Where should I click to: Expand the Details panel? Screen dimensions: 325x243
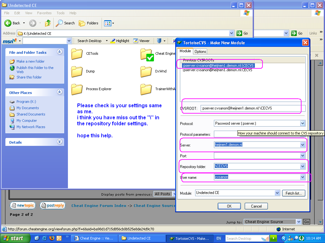pos(59,141)
